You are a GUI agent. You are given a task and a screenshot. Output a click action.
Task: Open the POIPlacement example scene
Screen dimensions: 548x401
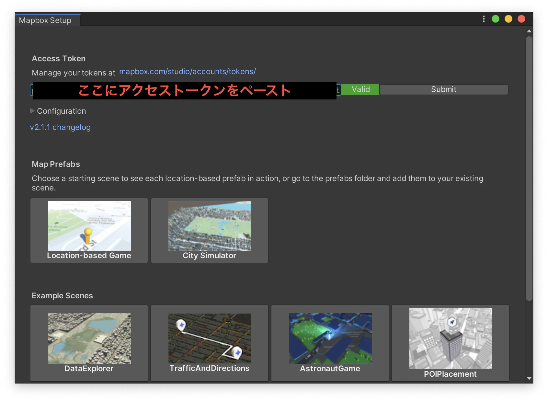pyautogui.click(x=451, y=343)
